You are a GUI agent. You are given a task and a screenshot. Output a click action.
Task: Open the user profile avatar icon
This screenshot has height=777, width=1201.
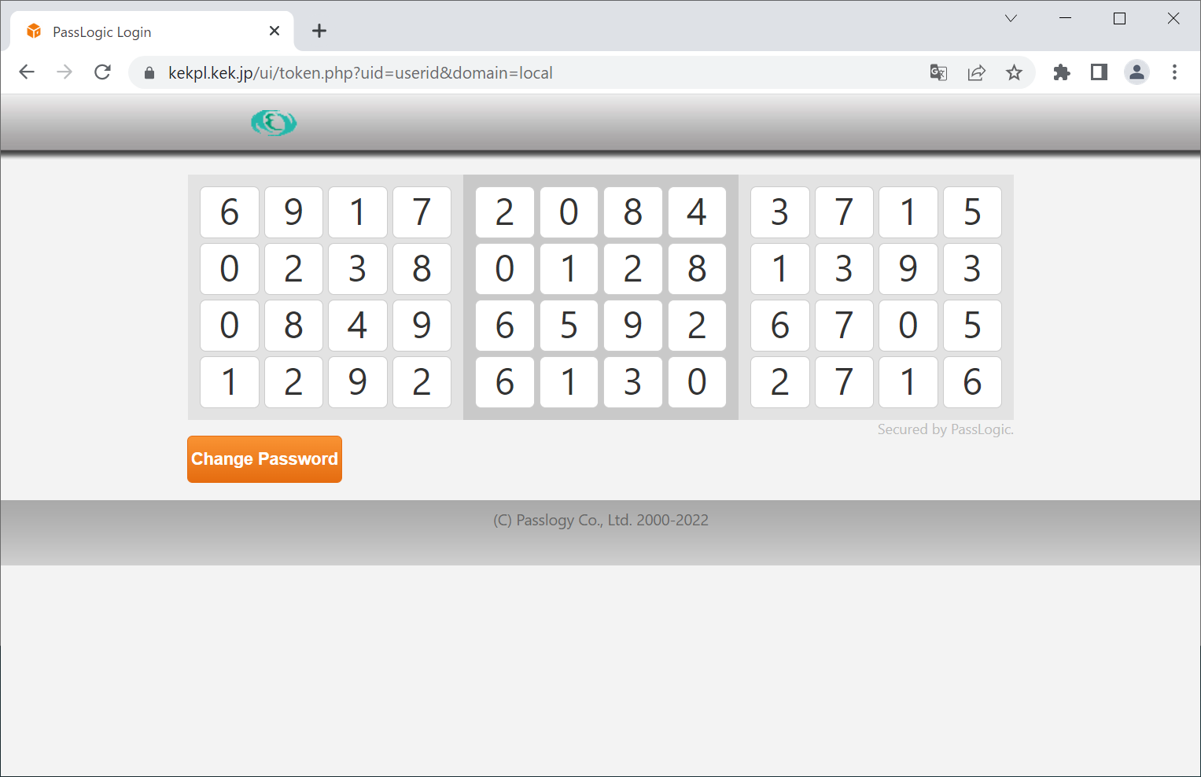(x=1137, y=72)
